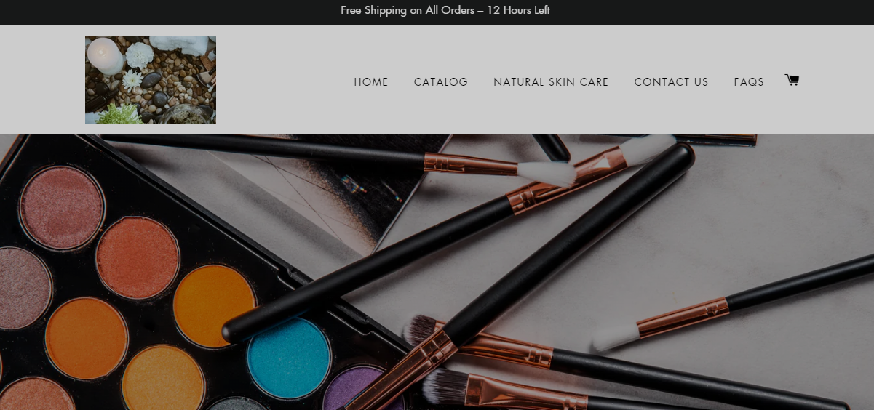Click the dark announcement bar background

[x=728, y=12]
